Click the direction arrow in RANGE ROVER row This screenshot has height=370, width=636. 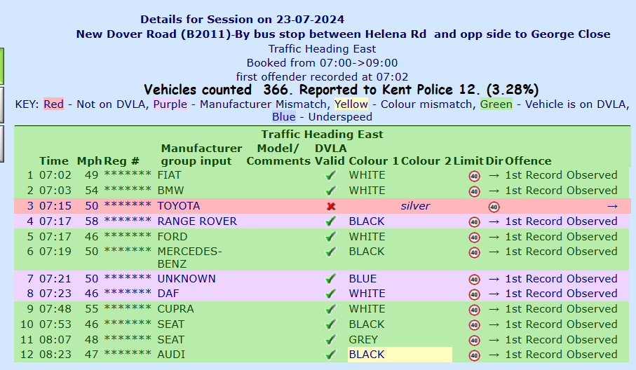pyautogui.click(x=494, y=221)
